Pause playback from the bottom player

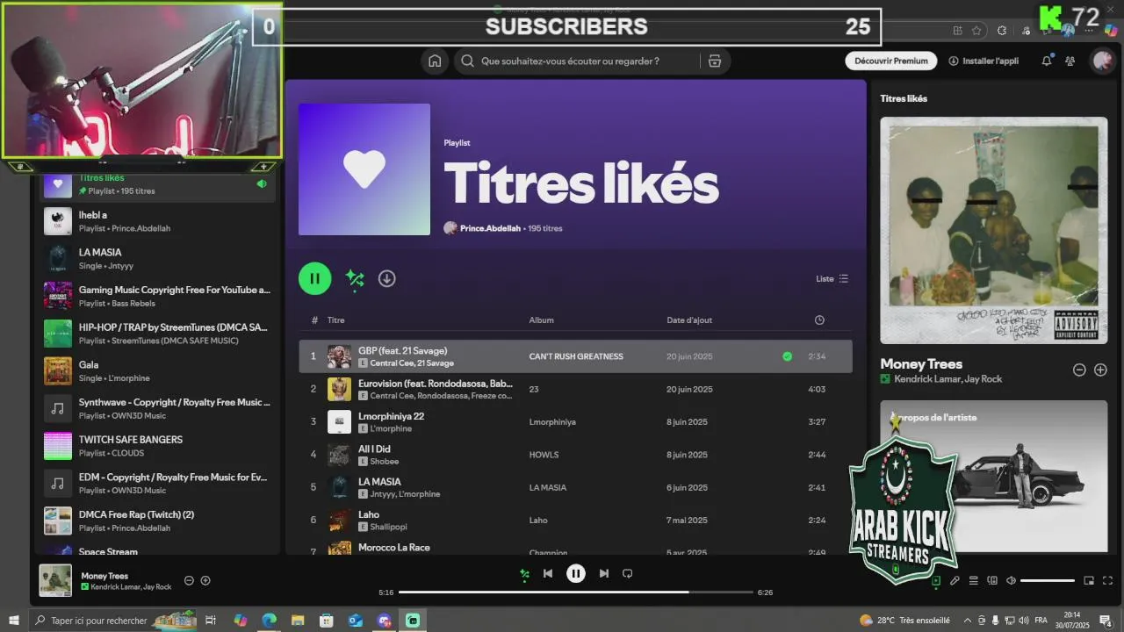[x=576, y=573]
